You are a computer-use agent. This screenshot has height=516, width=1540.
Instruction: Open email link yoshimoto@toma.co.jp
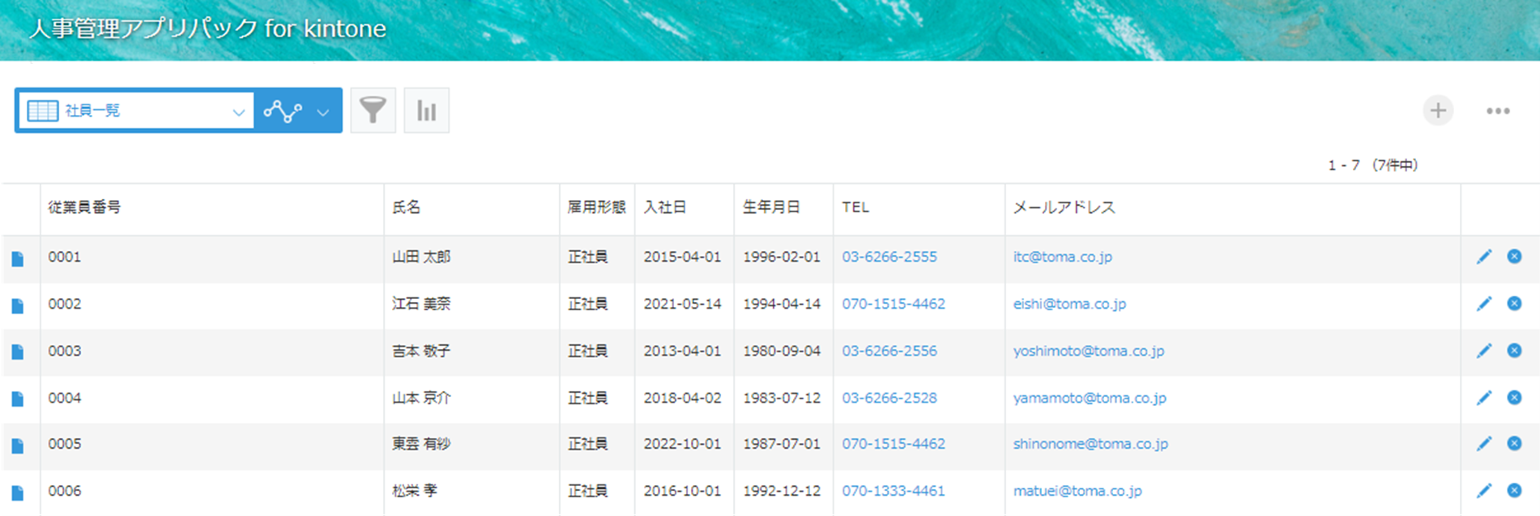[1089, 351]
